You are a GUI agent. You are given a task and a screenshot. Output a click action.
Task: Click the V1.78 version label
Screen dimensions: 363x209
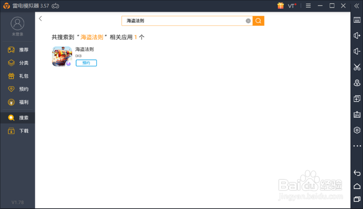tap(17, 202)
